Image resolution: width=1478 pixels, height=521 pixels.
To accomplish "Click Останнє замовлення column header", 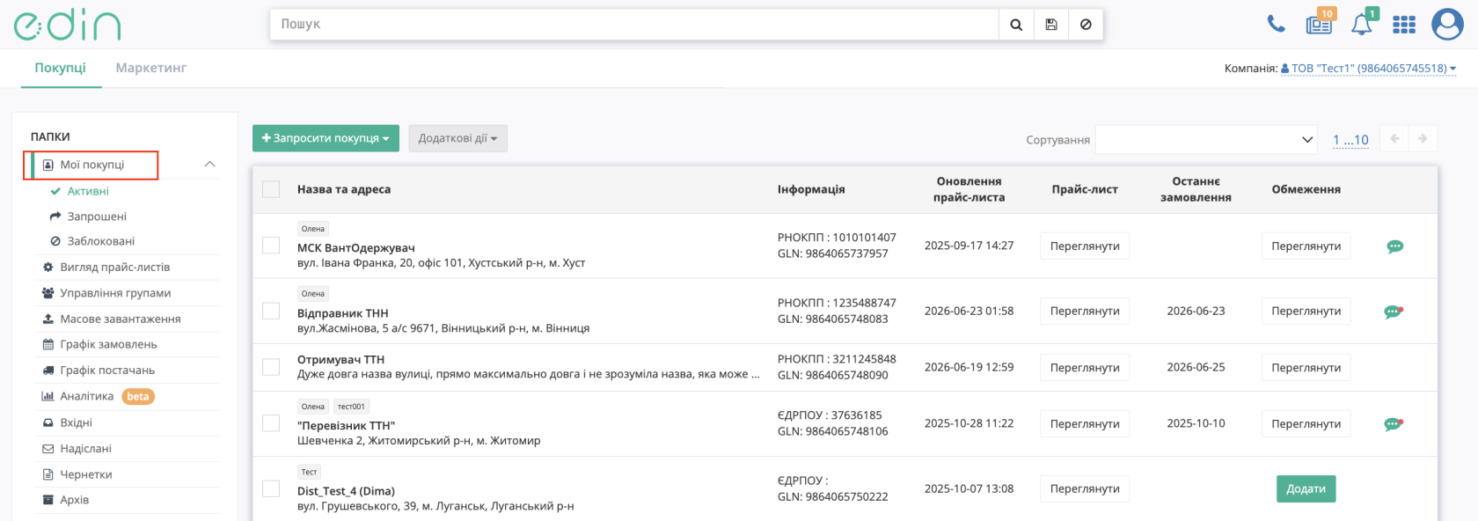I will coord(1196,189).
